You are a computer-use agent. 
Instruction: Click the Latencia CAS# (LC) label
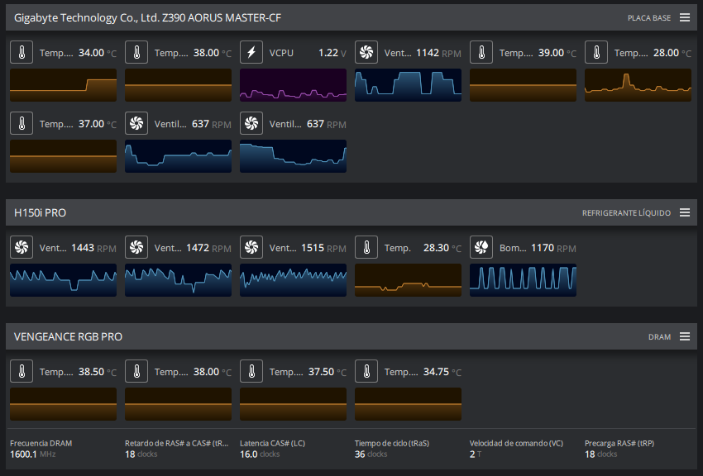coord(272,443)
